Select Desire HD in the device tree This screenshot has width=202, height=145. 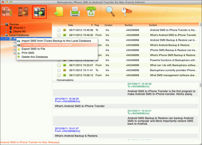point(20,31)
